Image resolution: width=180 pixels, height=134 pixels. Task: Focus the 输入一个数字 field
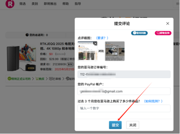coord(124,108)
